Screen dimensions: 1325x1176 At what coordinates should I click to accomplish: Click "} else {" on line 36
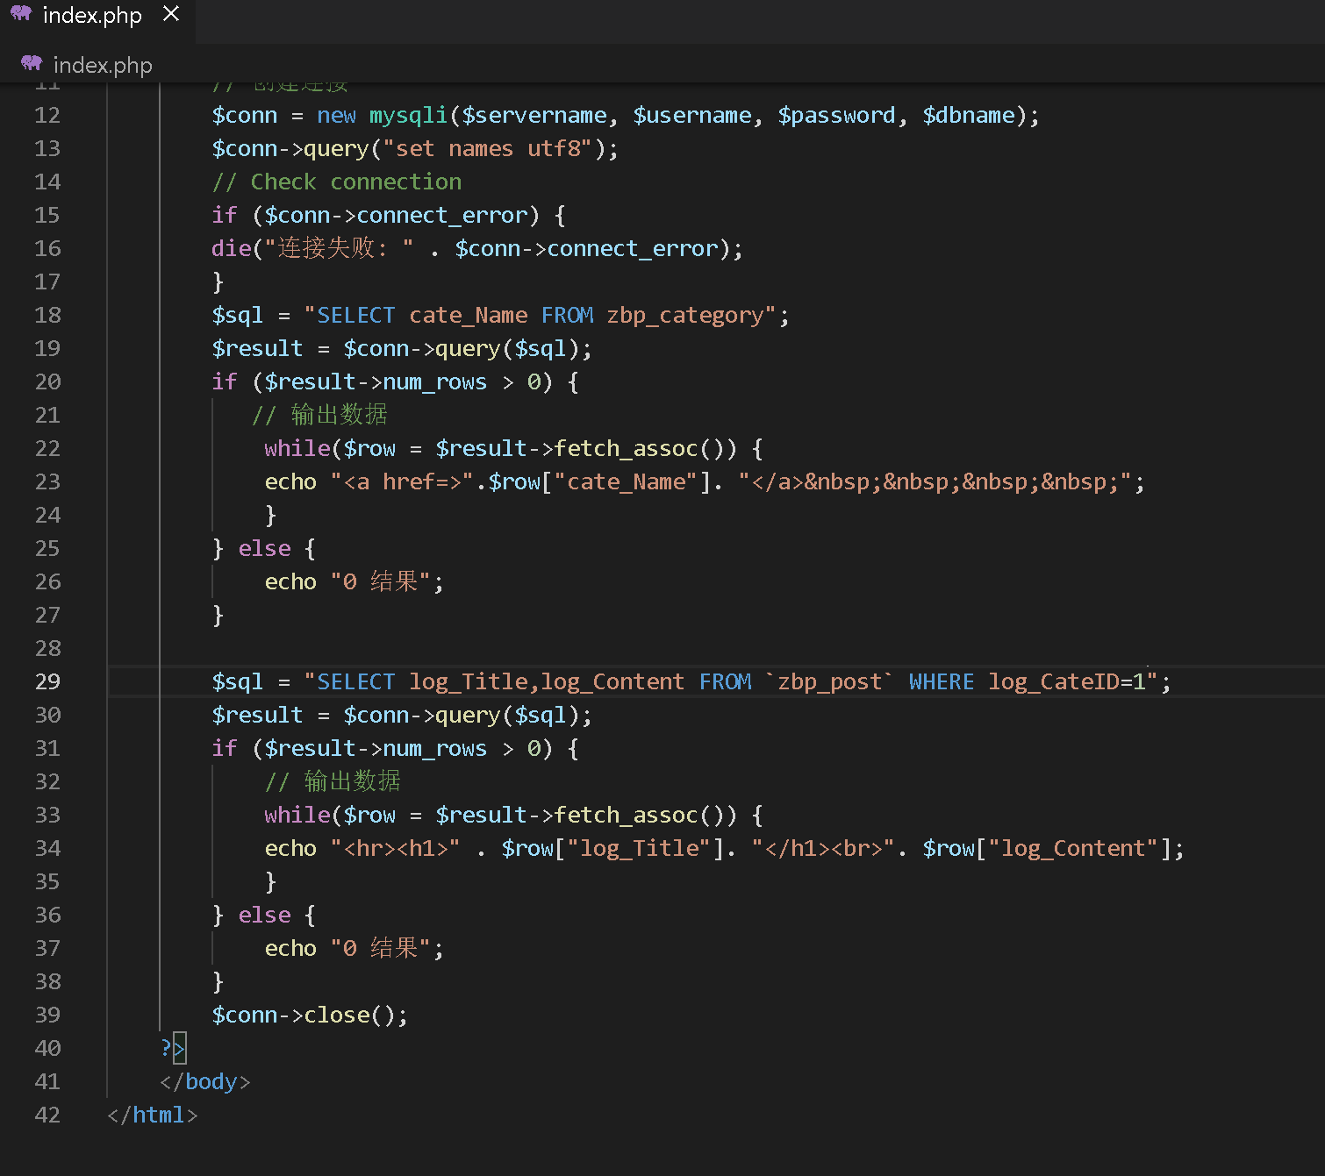263,915
